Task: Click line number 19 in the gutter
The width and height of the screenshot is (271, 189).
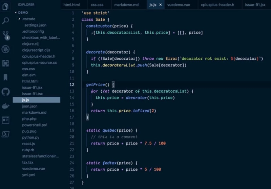Action: [72, 130]
